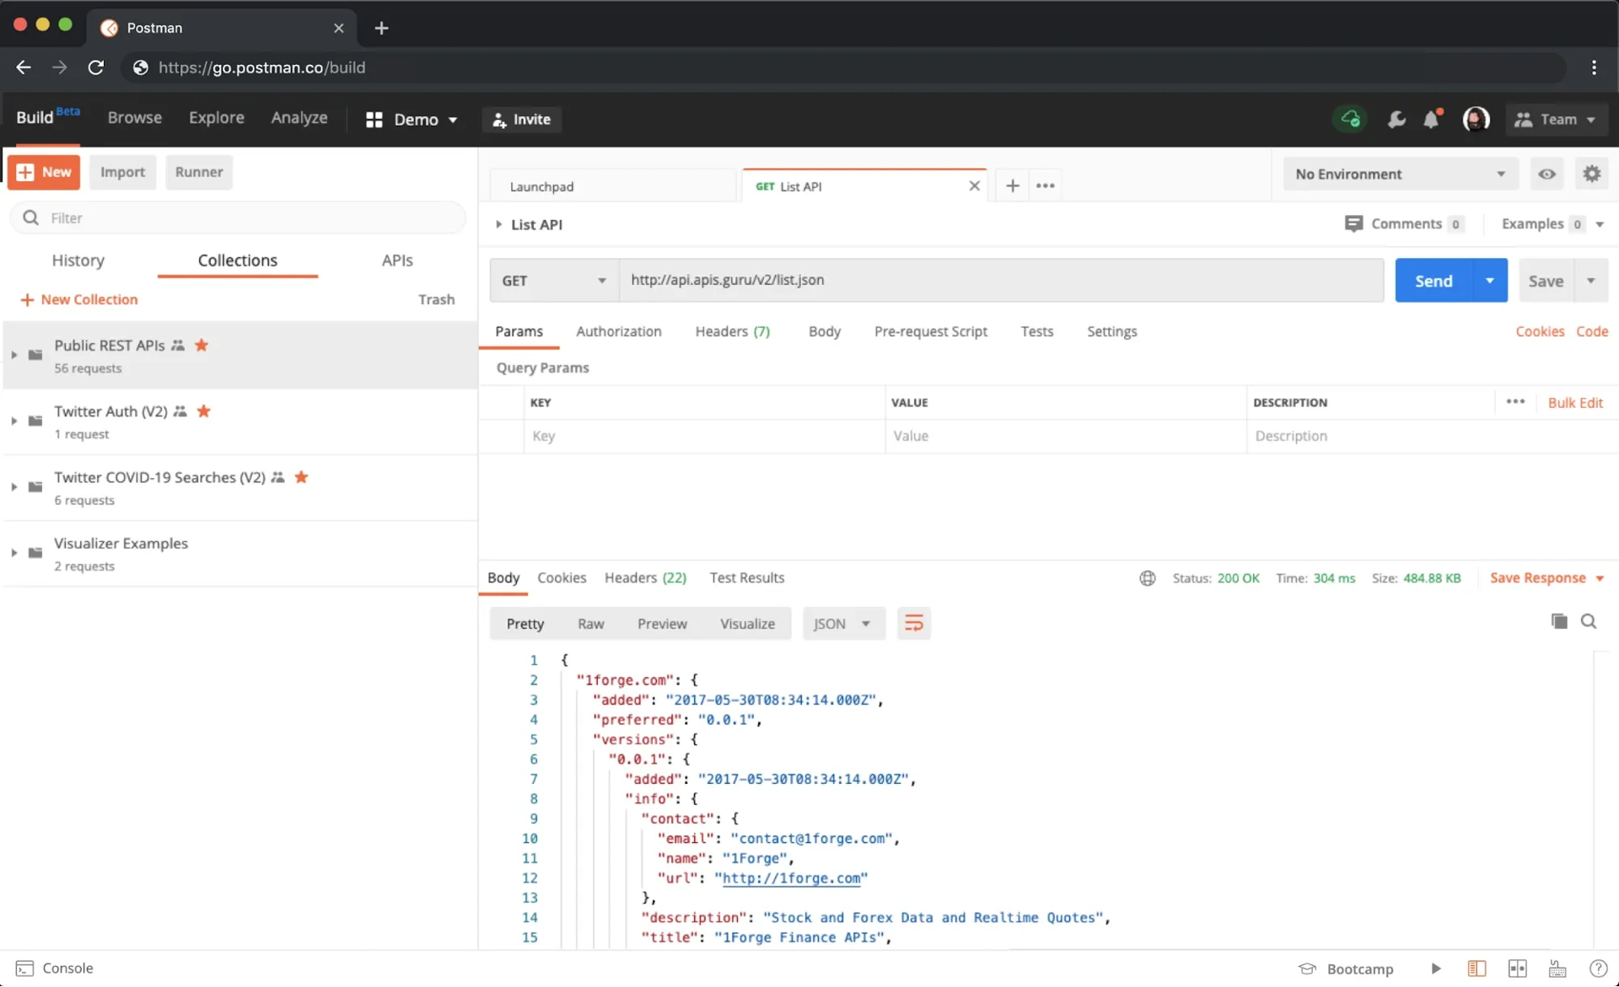Copy response using the copy icon
Screen dimensions: 1619x987
1559,621
